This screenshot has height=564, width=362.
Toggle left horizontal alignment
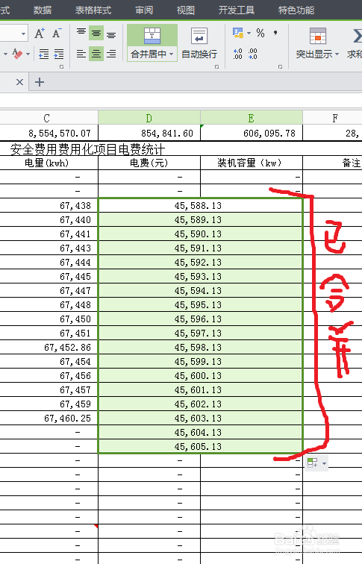click(81, 54)
